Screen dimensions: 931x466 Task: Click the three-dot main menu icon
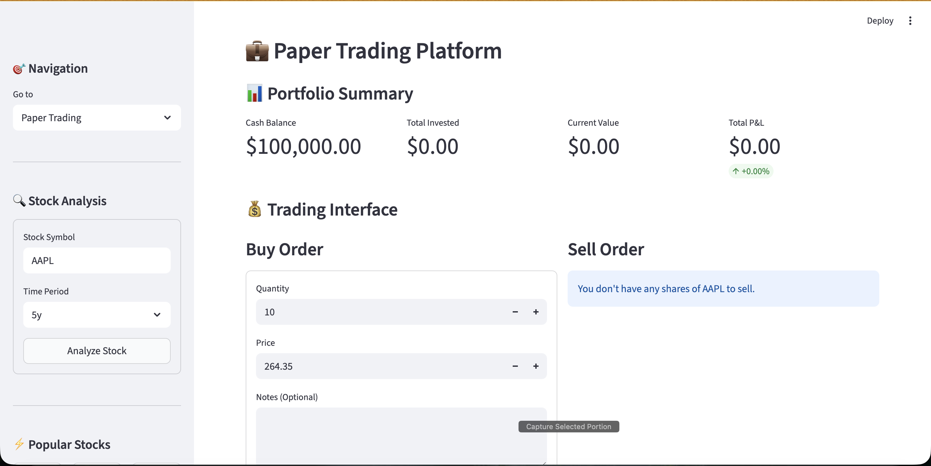(910, 21)
